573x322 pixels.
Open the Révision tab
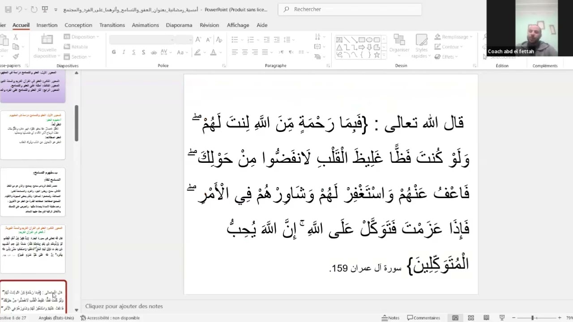coord(210,25)
